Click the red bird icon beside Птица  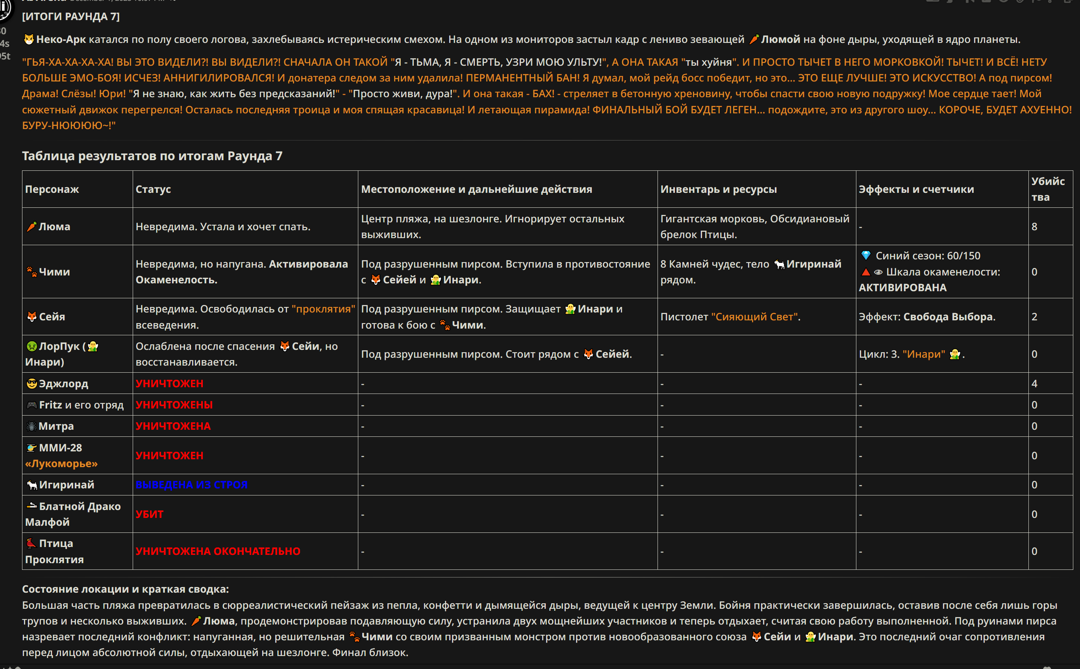(x=32, y=543)
